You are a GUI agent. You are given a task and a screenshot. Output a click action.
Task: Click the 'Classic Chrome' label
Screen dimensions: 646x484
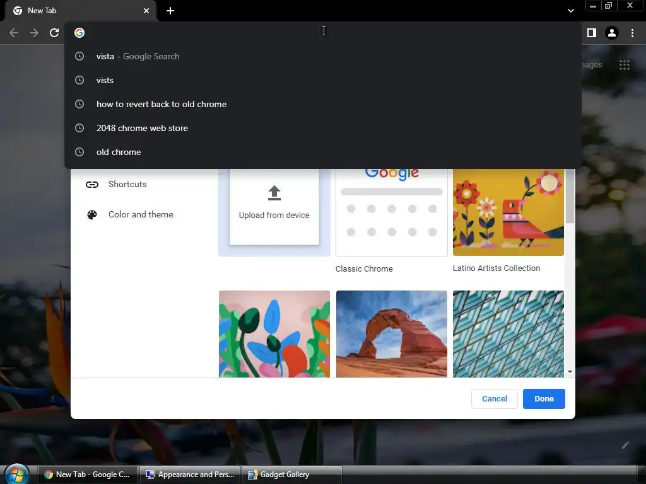[364, 268]
